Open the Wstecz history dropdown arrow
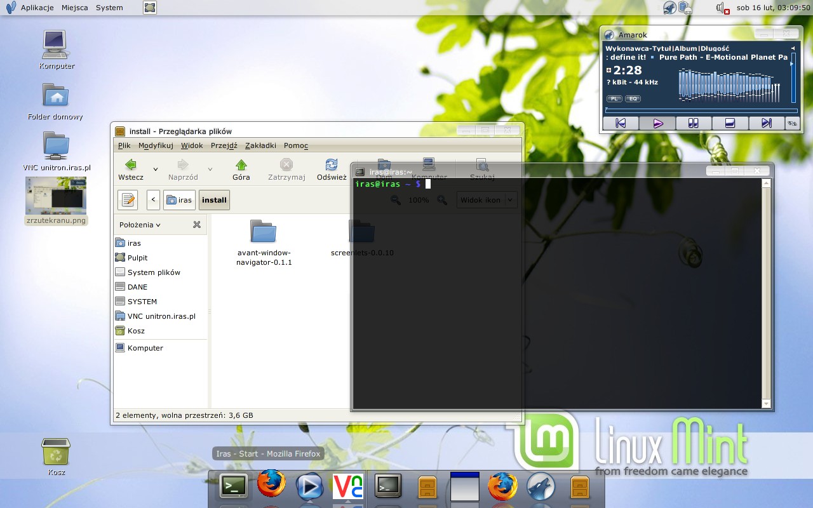Image resolution: width=813 pixels, height=508 pixels. [x=156, y=170]
